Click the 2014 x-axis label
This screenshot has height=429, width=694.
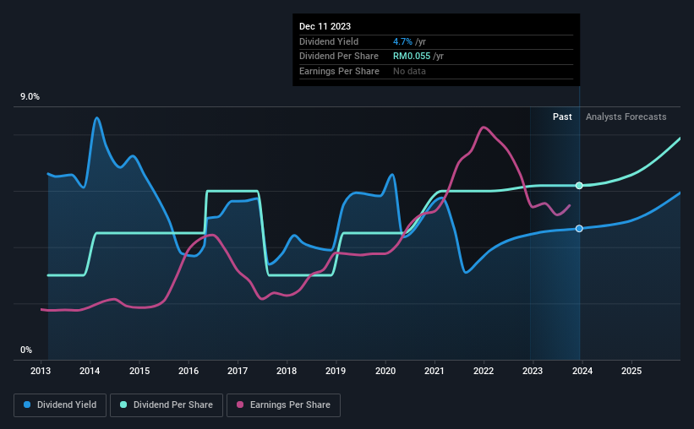coord(90,371)
